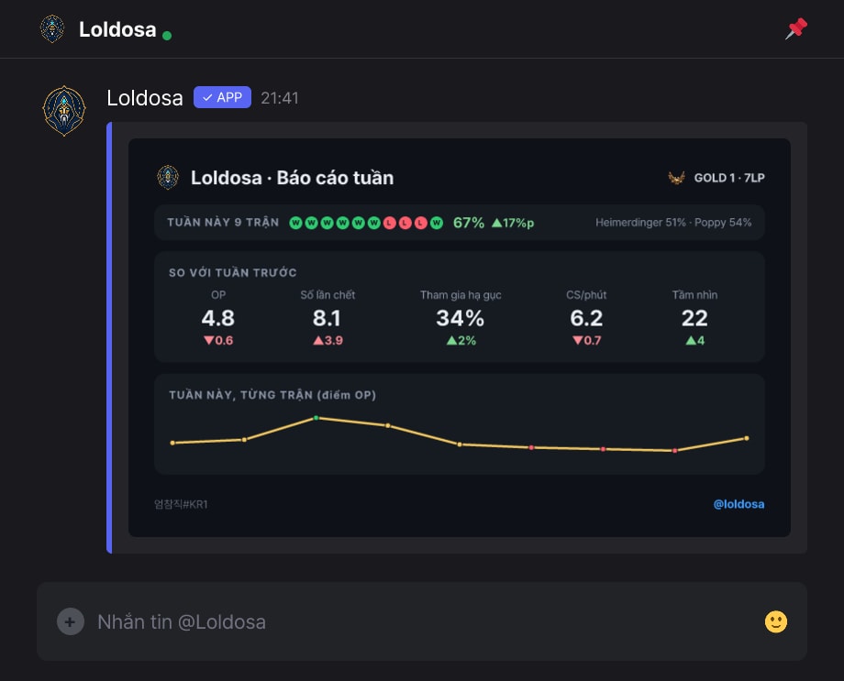Click the final yellow point of the OP chart
The height and width of the screenshot is (681, 844).
(x=746, y=438)
